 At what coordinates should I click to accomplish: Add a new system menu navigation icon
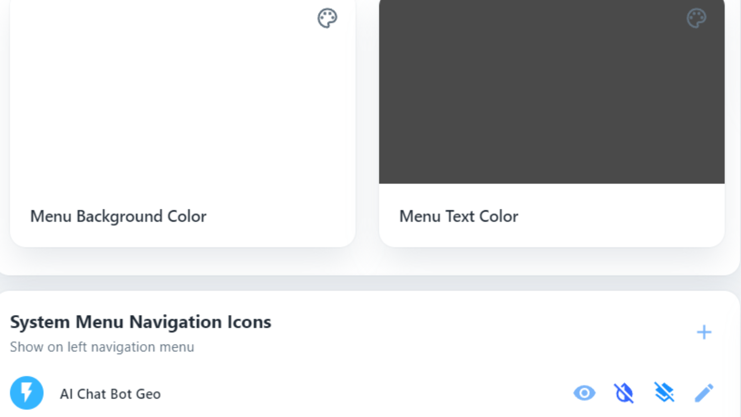704,332
